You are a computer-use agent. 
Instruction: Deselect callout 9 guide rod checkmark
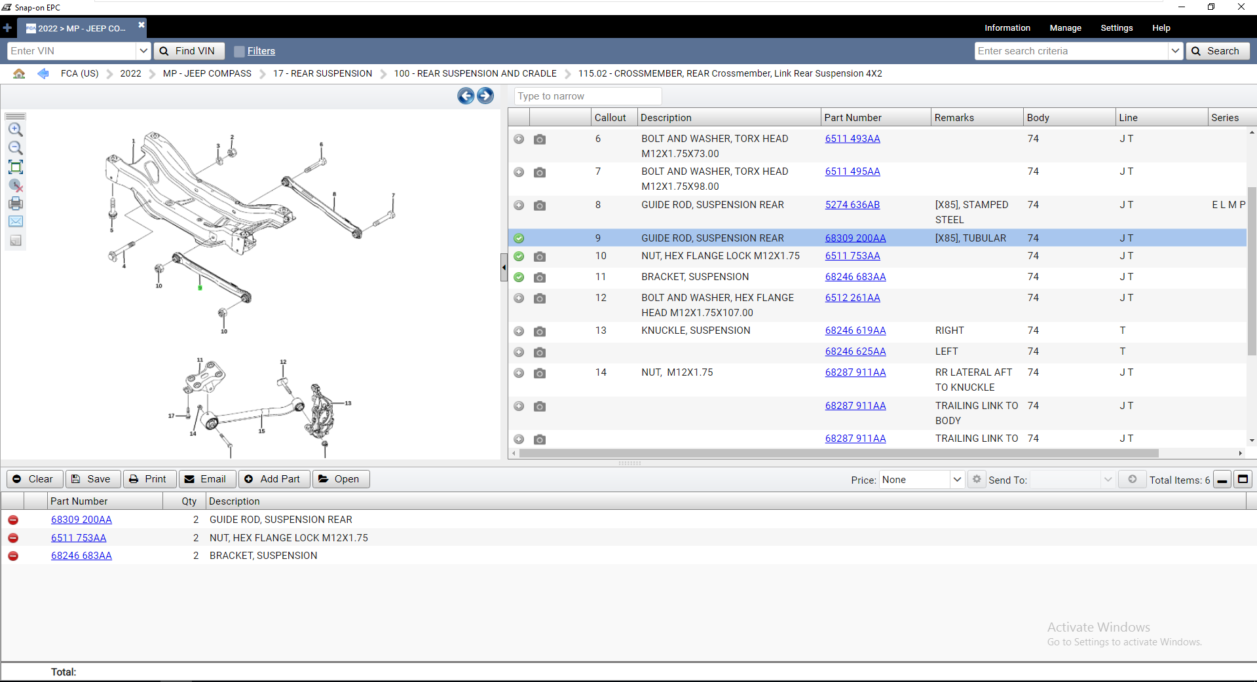point(519,238)
